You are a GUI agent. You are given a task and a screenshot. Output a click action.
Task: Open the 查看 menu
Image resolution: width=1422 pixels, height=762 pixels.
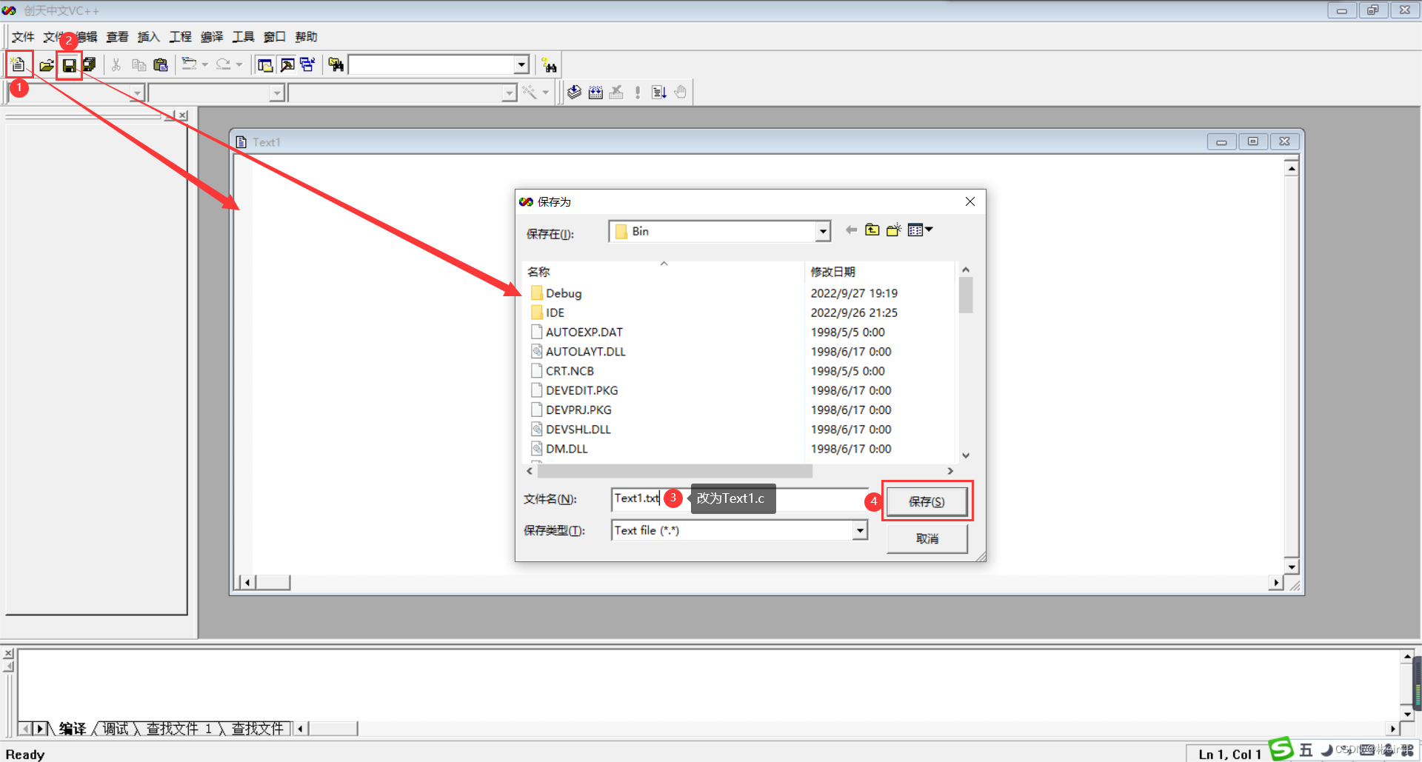tap(117, 37)
